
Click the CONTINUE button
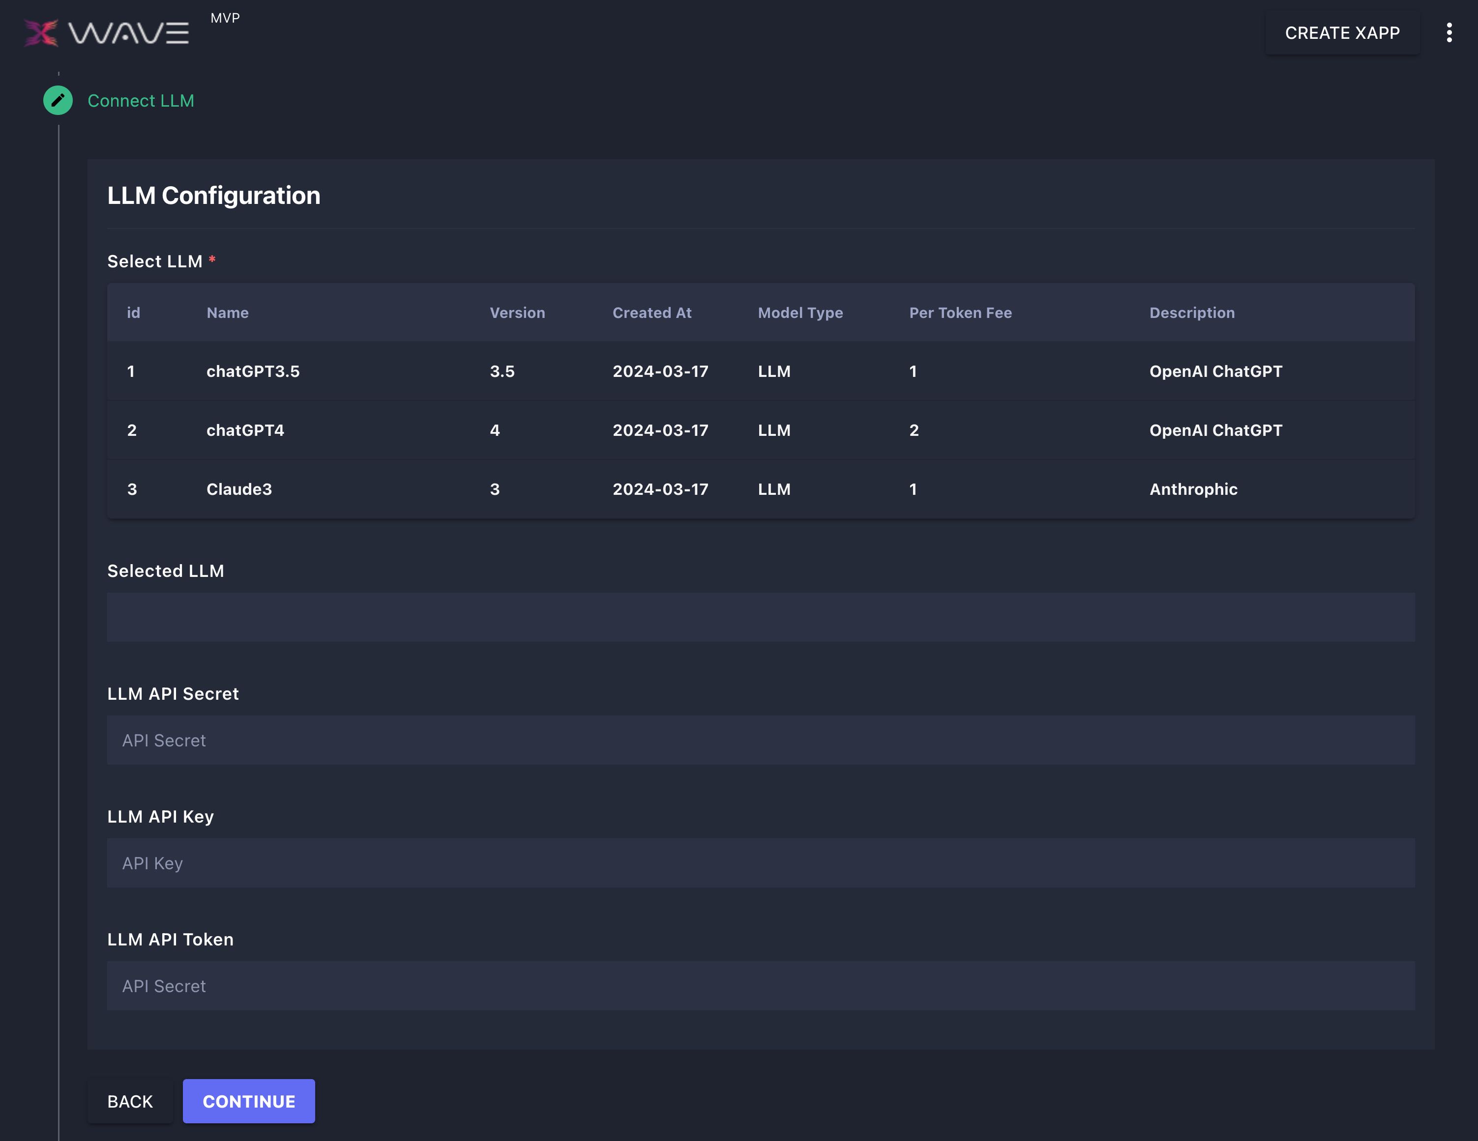tap(248, 1101)
